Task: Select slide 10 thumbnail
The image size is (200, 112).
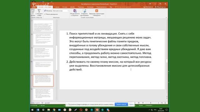Action: tap(43, 67)
